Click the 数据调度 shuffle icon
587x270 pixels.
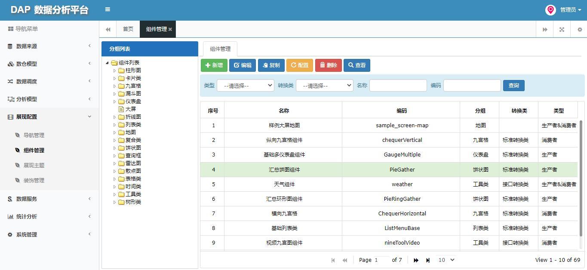(10, 81)
